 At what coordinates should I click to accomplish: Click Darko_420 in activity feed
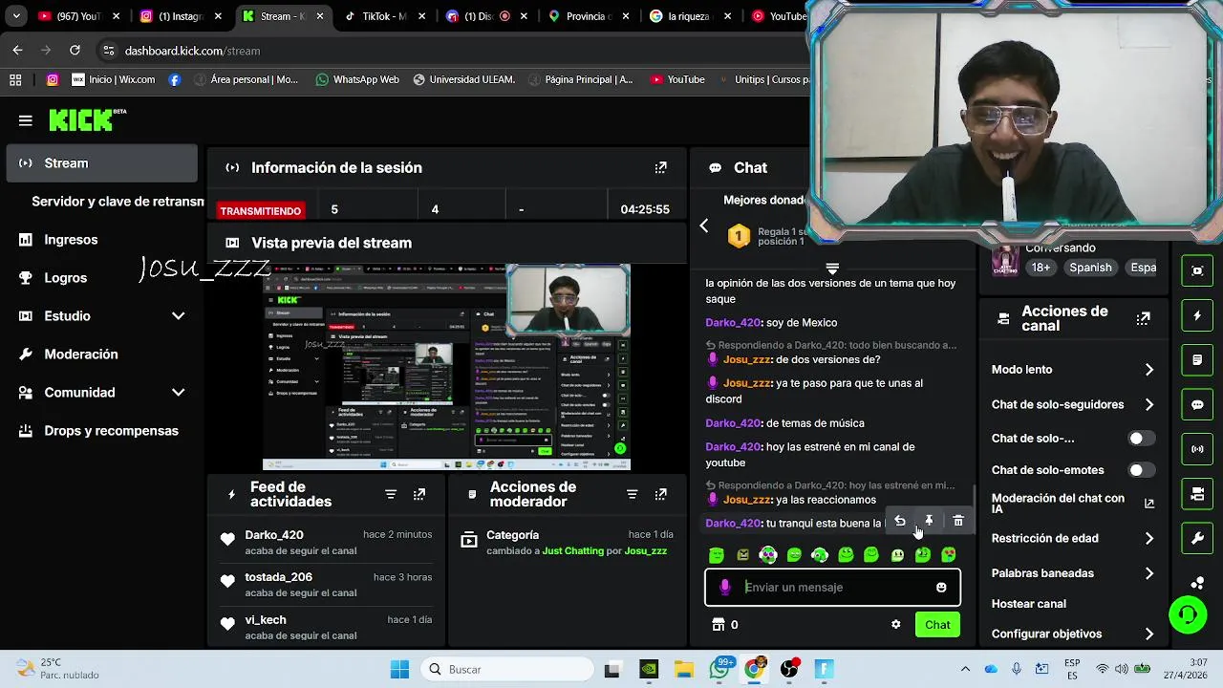(x=274, y=536)
